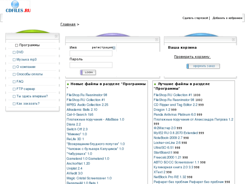Focus the Имя input field

91,53
